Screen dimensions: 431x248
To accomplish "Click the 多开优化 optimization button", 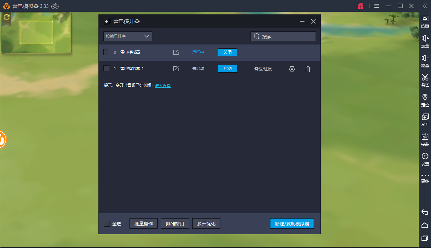I will point(206,224).
